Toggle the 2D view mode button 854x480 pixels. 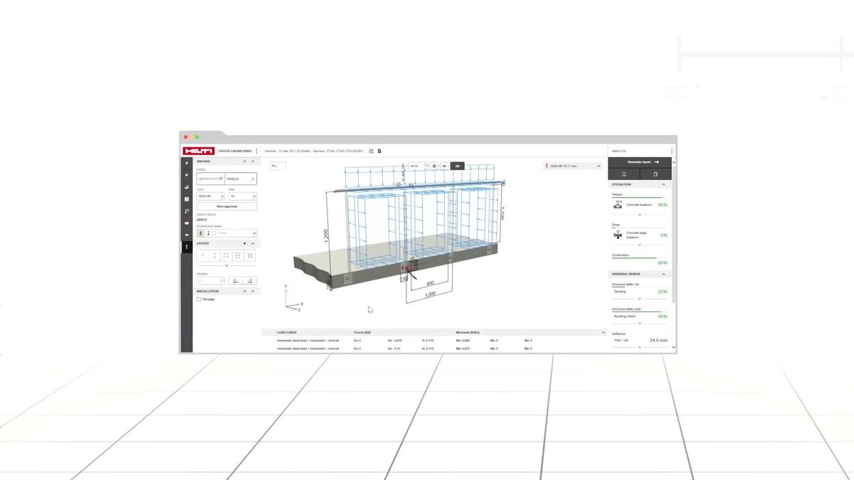coord(458,166)
